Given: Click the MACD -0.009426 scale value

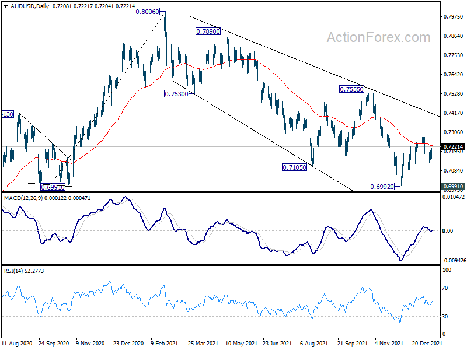Looking at the screenshot, I should pyautogui.click(x=454, y=261).
